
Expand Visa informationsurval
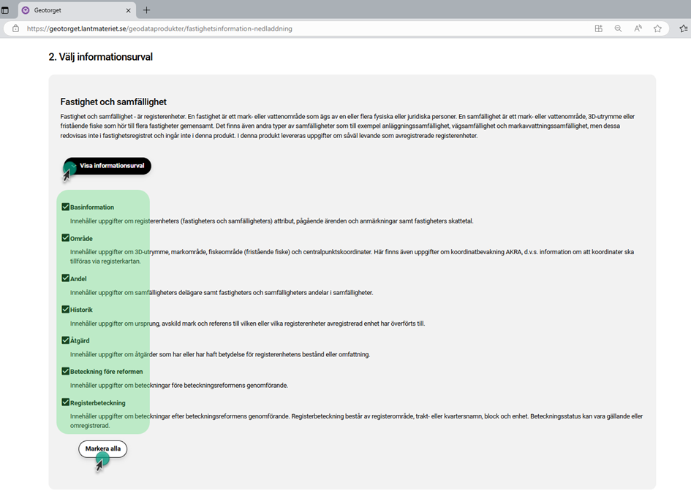pyautogui.click(x=107, y=166)
